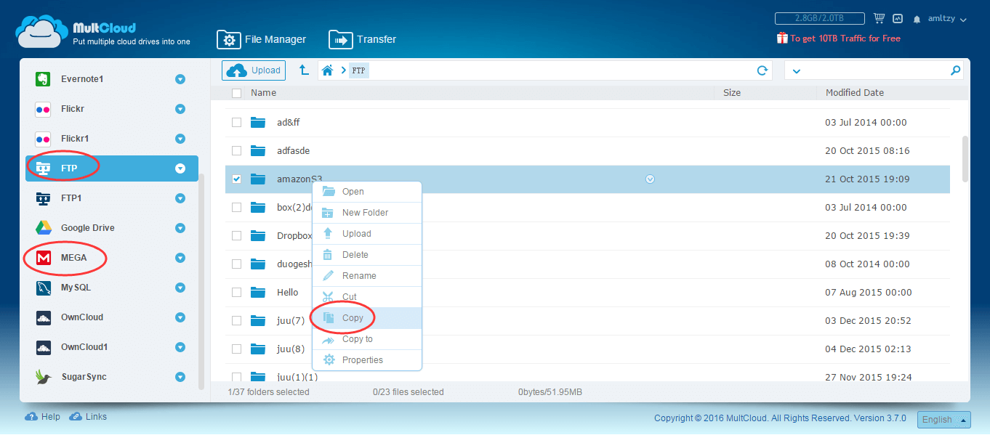Screen dimensions: 990x435
Task: Select the Flickr drive icon
Action: click(x=43, y=109)
